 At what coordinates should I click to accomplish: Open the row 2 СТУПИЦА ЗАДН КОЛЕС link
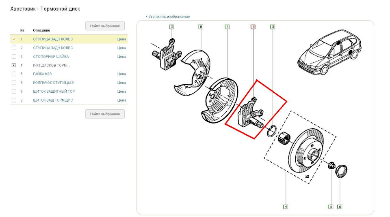coord(53,48)
